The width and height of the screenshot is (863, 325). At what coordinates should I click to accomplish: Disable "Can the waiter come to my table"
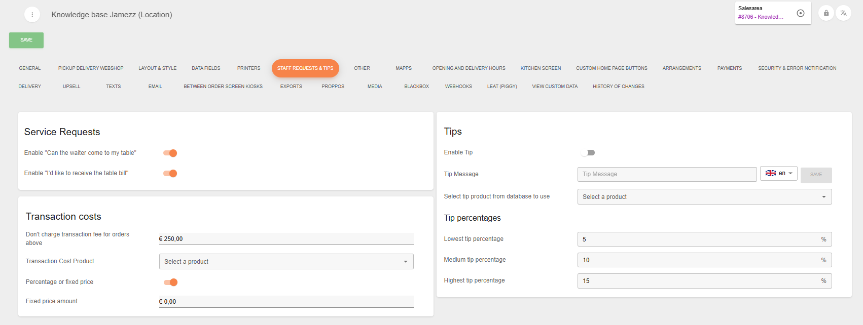[170, 153]
